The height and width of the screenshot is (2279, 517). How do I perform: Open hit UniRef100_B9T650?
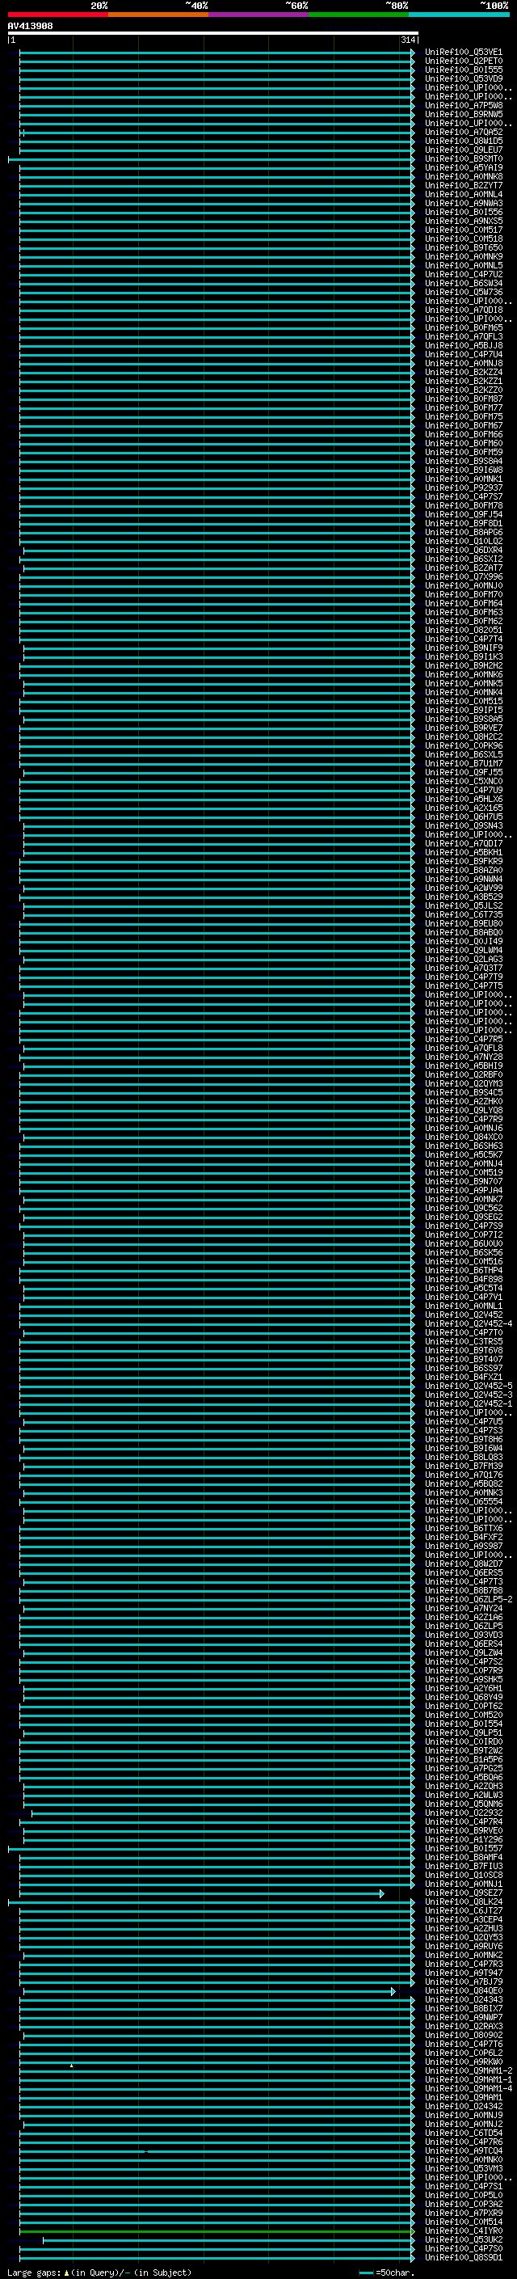point(464,247)
